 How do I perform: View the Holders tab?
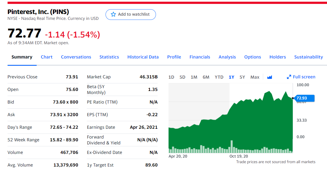pyautogui.click(x=277, y=57)
